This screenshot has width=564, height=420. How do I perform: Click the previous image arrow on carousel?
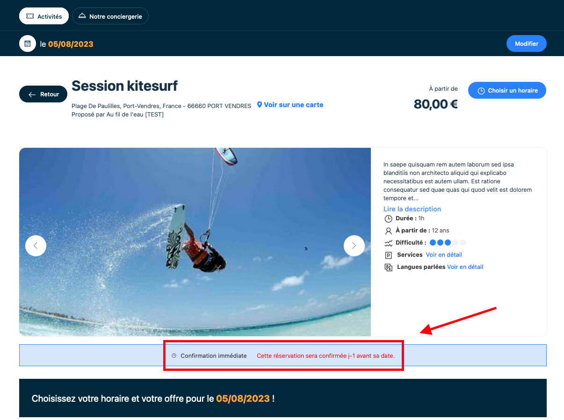36,246
